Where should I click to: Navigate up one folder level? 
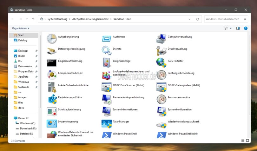coord(33,19)
